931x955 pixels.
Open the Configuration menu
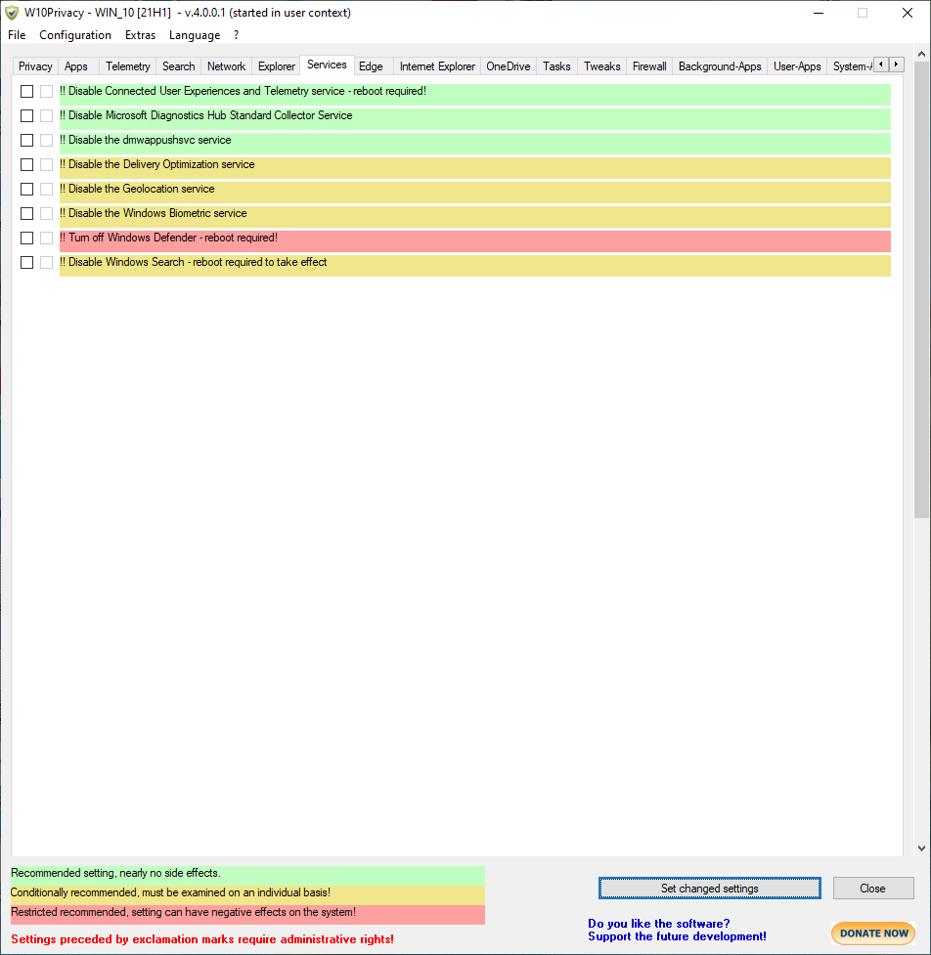coord(75,35)
